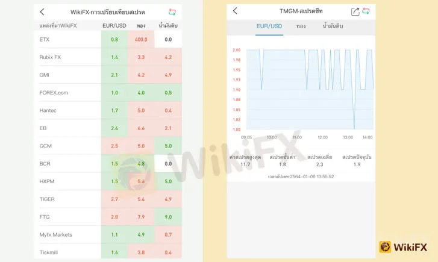The height and width of the screenshot is (262, 438).
Task: Click the WikiFX logo in corner
Action: 404,247
